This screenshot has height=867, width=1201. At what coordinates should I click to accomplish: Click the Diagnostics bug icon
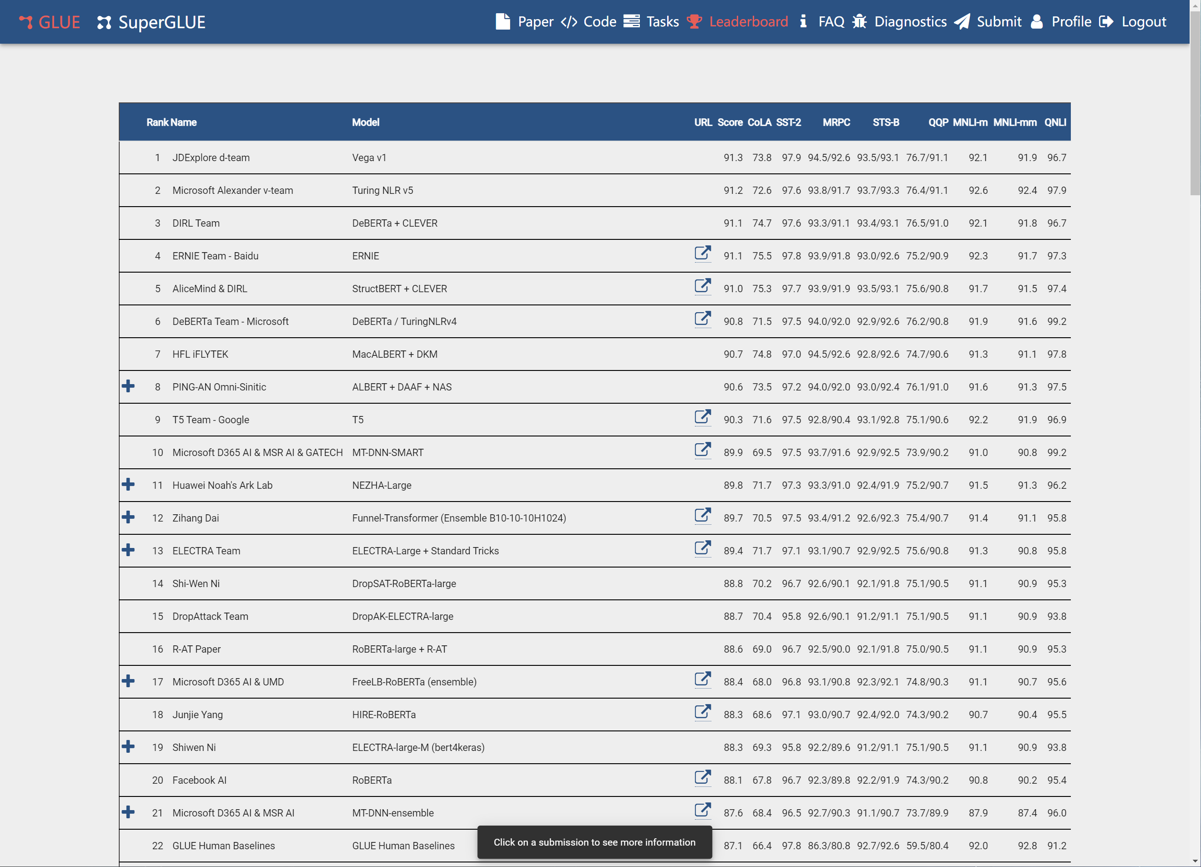[859, 22]
